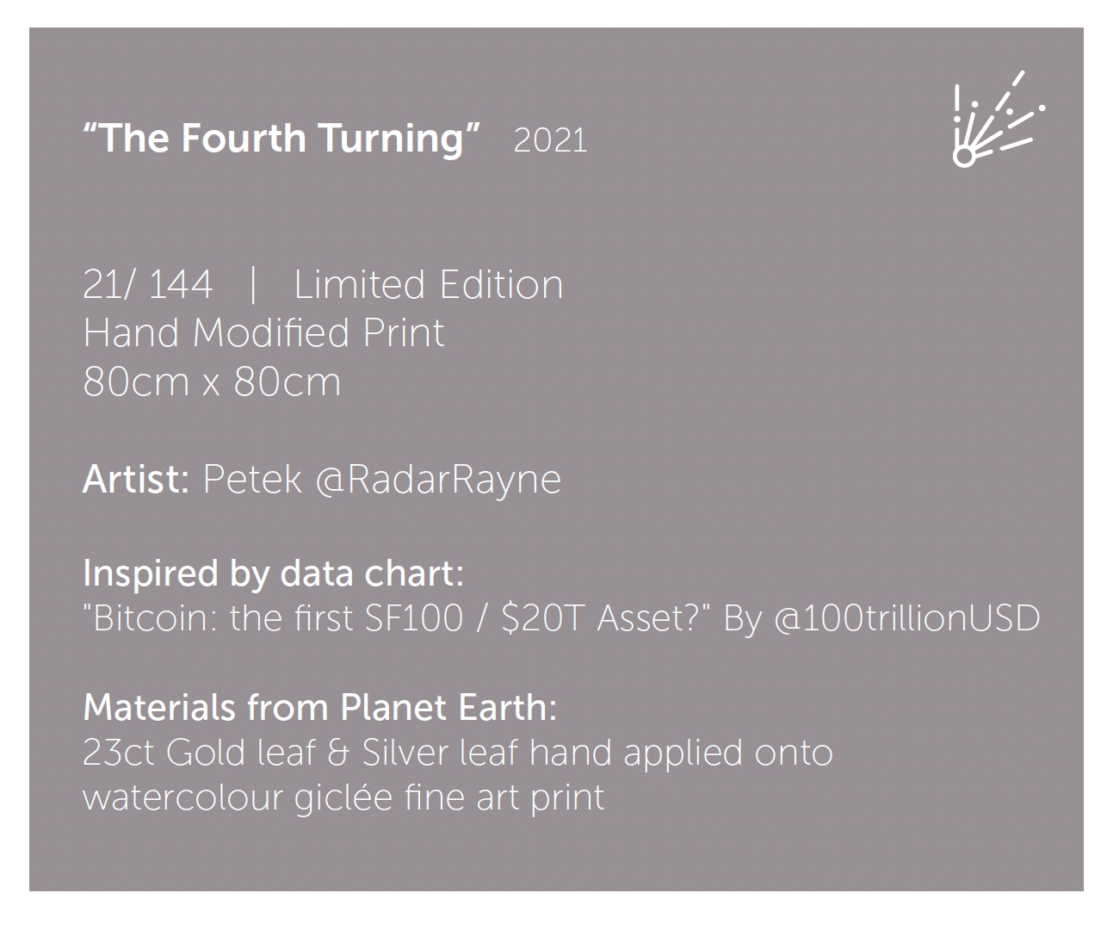This screenshot has width=1107, height=930.
Task: Click the year 2021 text
Action: (550, 140)
